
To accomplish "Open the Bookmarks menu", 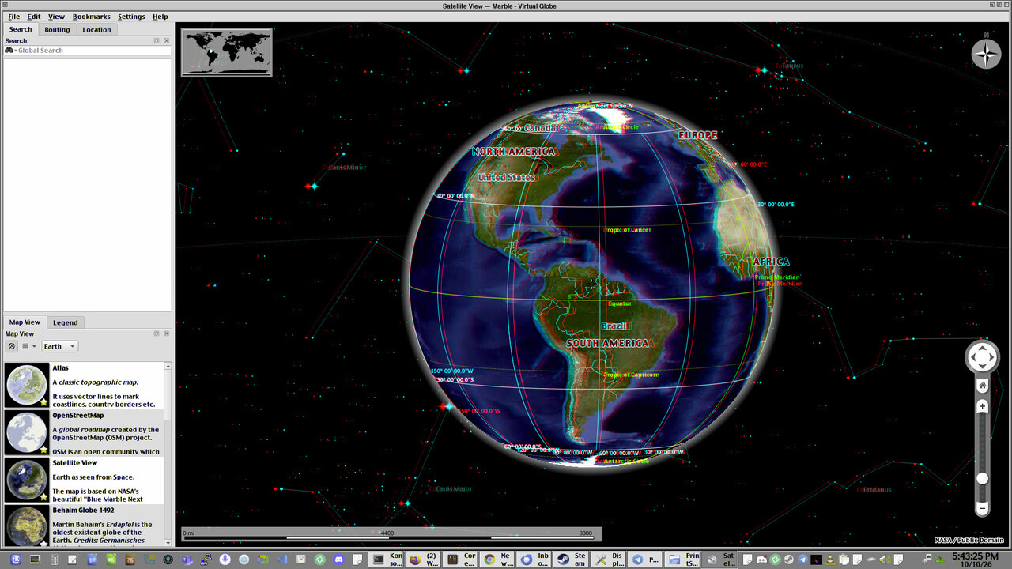I will click(92, 17).
